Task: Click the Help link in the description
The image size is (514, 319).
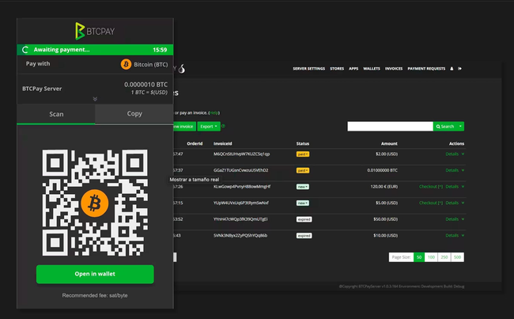Action: 214,113
